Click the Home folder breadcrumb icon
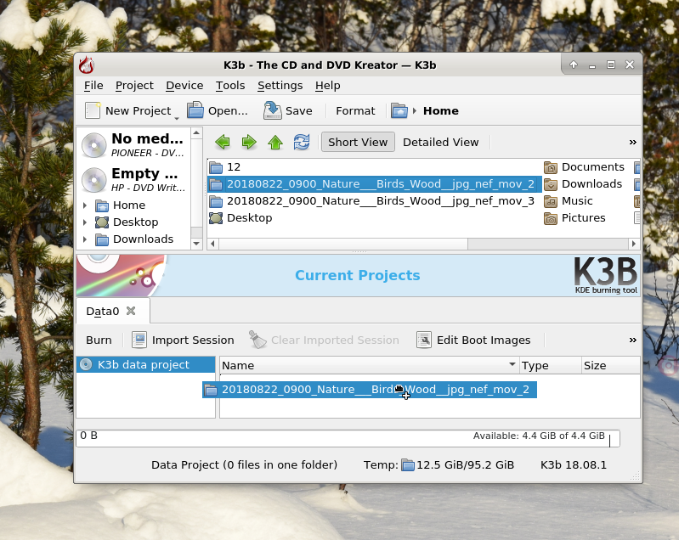Screen dimensions: 679x540 click(399, 110)
